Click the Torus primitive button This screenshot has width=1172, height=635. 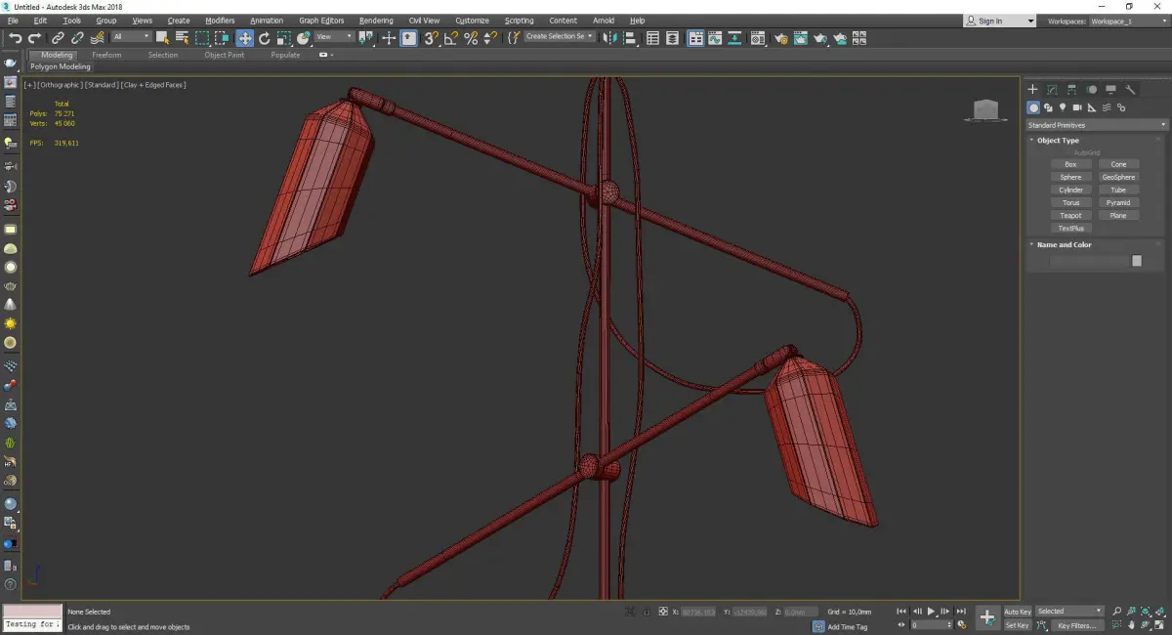(x=1070, y=203)
